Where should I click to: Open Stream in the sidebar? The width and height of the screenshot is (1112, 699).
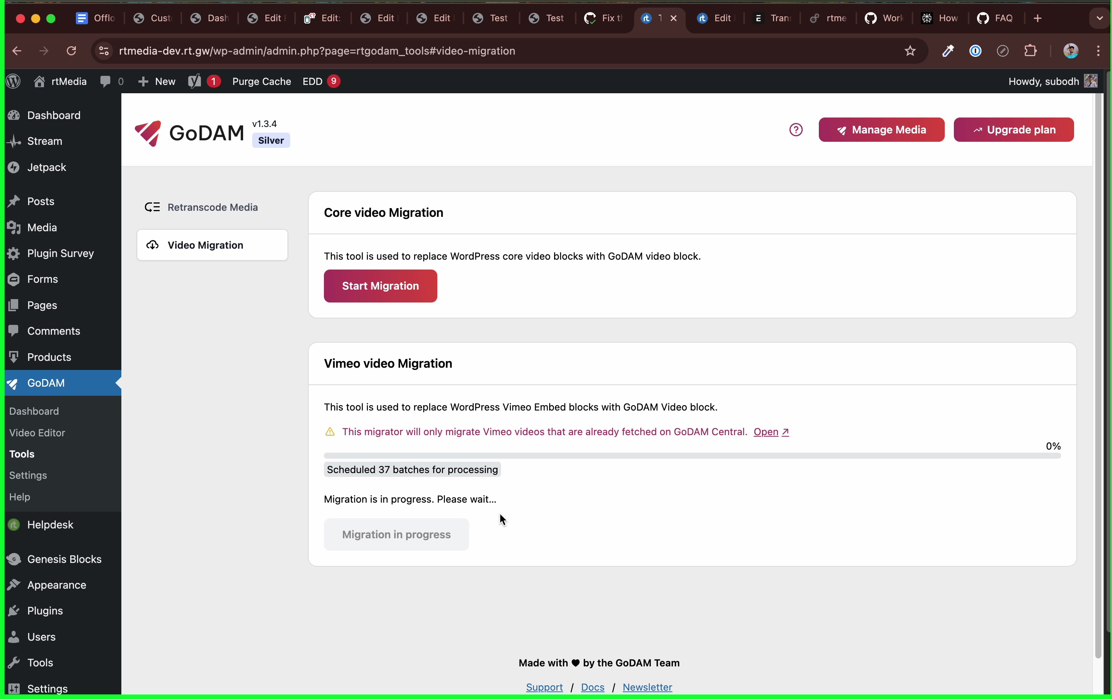(x=63, y=141)
